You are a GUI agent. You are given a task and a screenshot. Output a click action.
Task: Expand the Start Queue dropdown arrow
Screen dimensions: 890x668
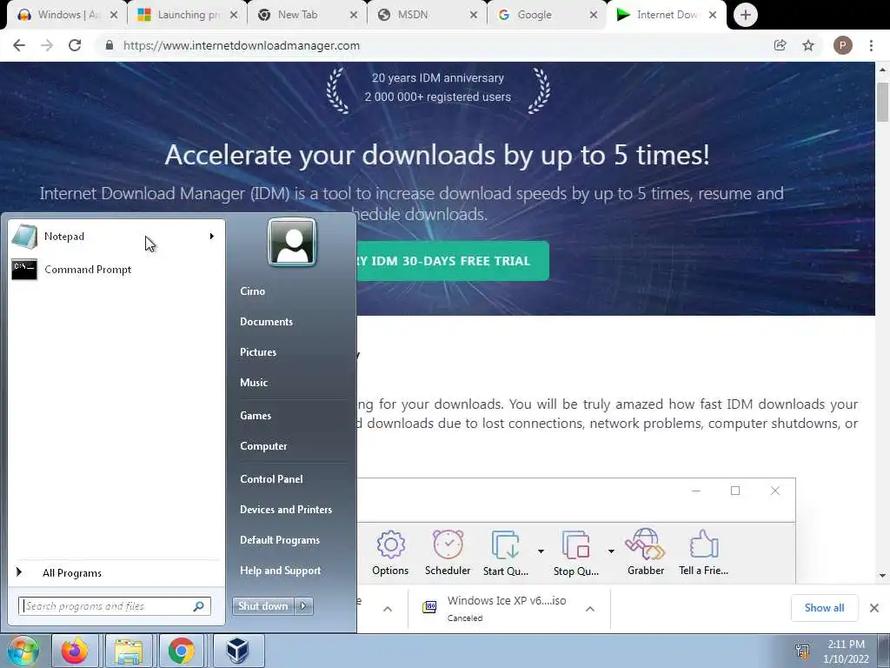tap(541, 551)
